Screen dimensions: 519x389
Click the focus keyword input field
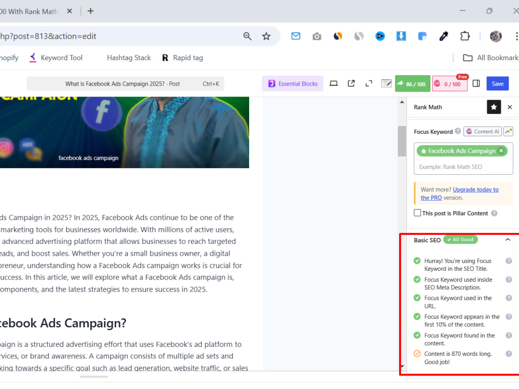(x=463, y=167)
